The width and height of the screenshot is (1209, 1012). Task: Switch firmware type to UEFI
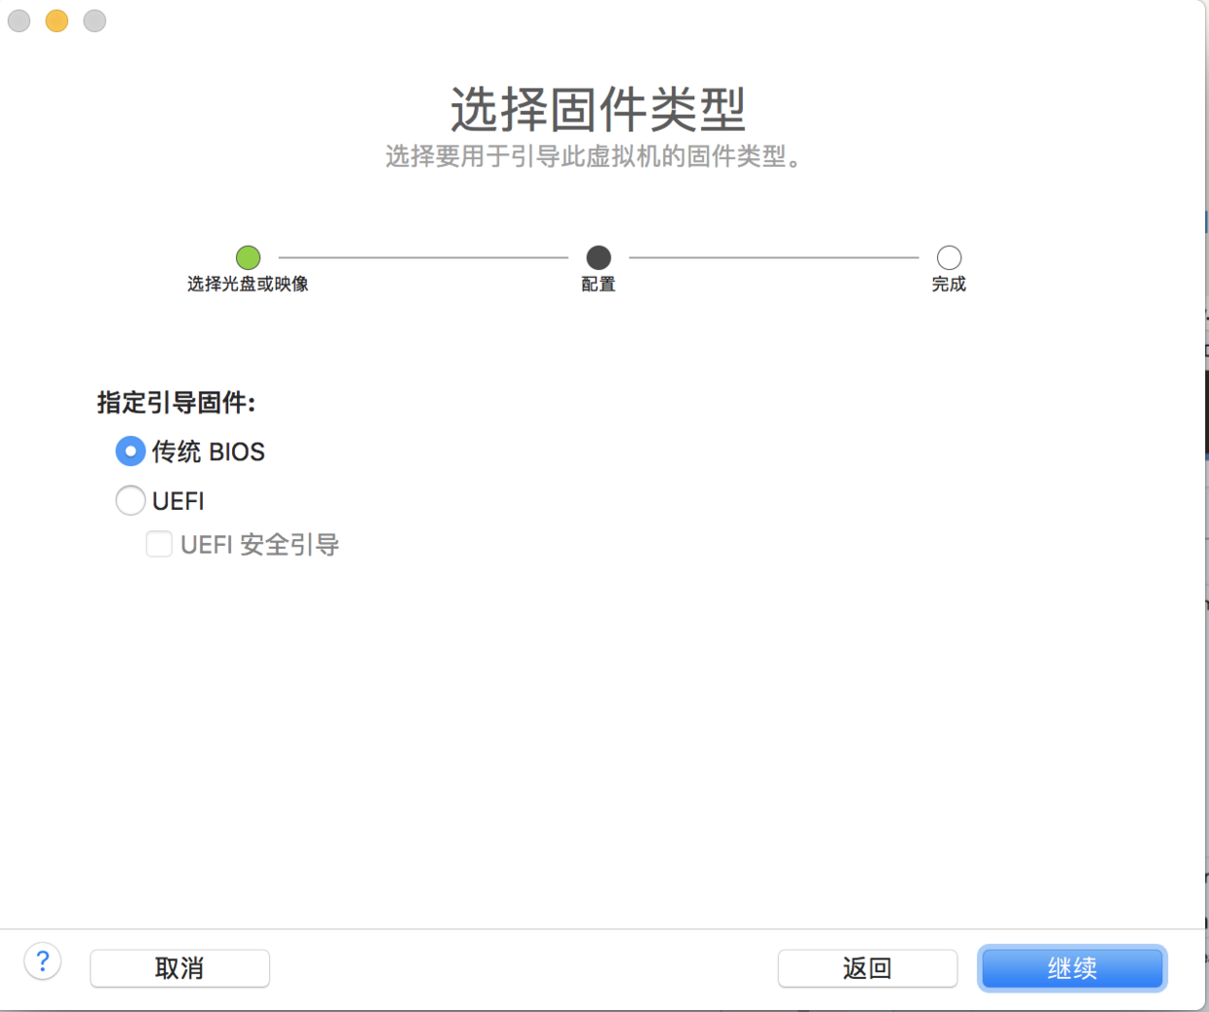[130, 500]
